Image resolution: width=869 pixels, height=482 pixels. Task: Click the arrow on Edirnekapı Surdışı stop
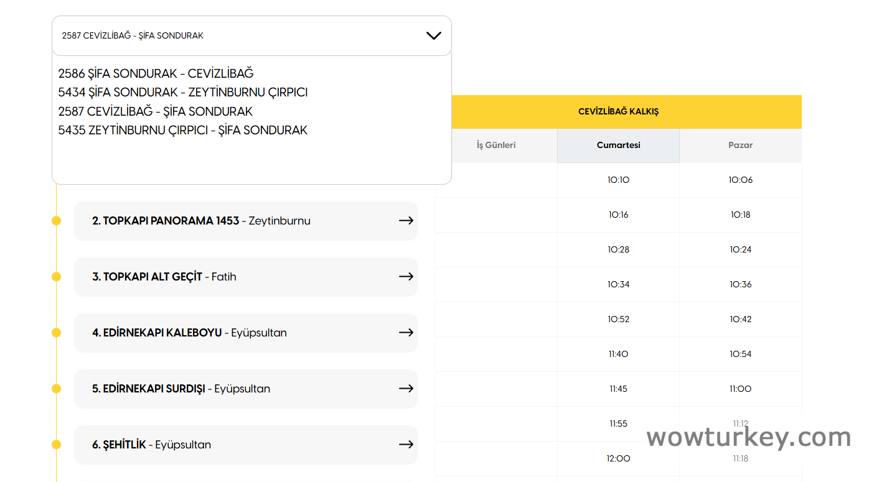tap(406, 389)
